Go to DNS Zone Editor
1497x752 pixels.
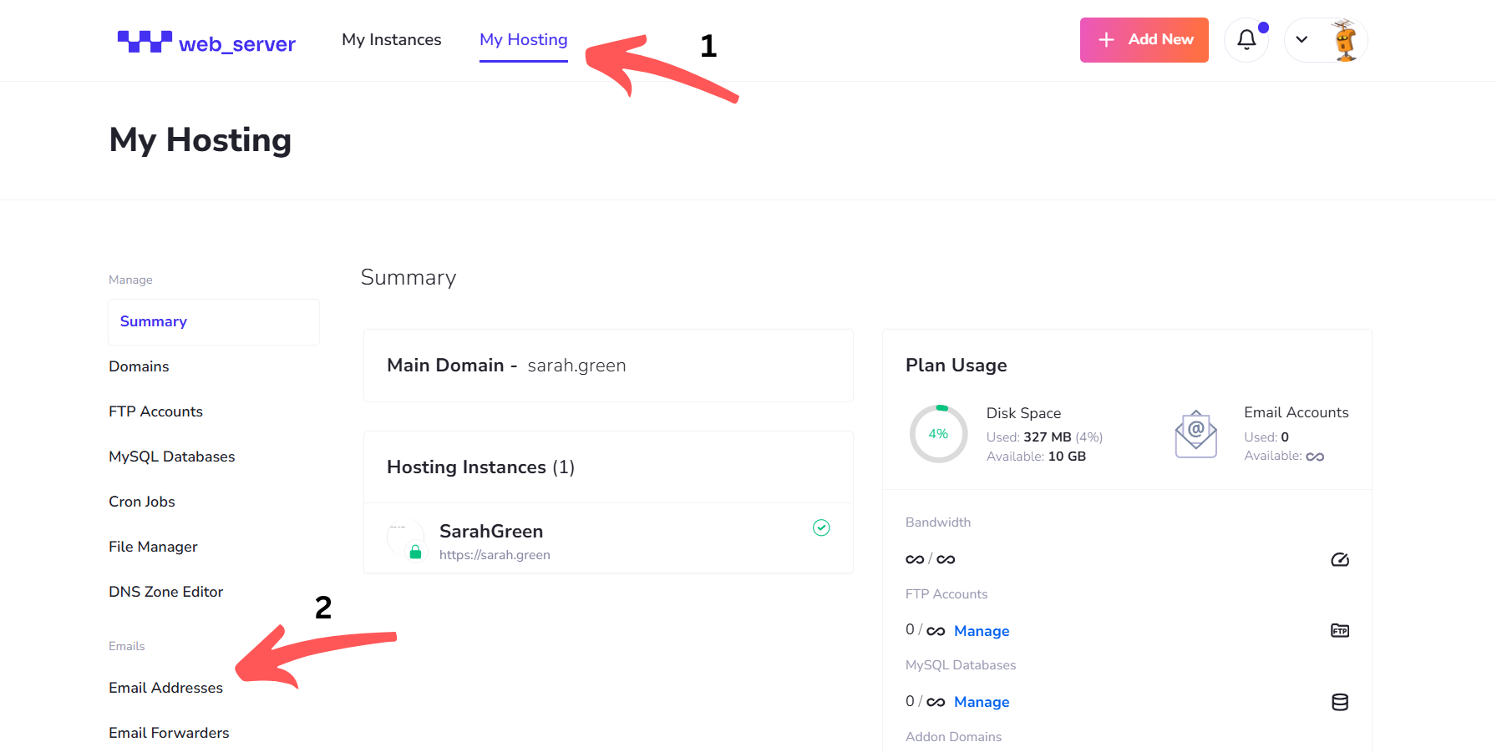coord(165,592)
